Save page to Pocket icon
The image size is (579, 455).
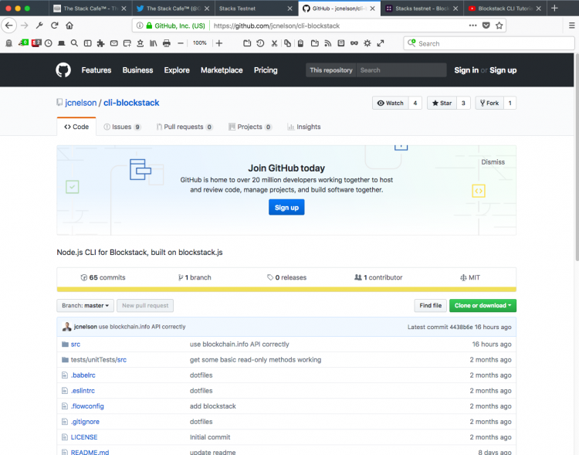[x=486, y=25]
